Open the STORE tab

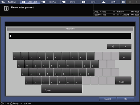pos(70,2)
